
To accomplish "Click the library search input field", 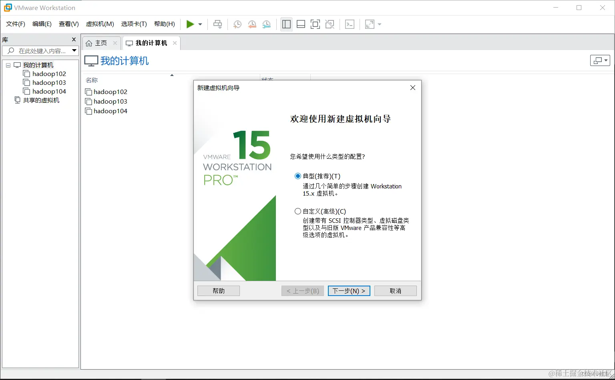I will (x=40, y=51).
